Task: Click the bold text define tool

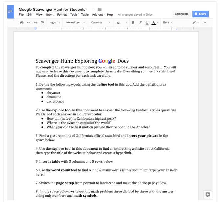Action: pyautogui.click(x=105, y=84)
